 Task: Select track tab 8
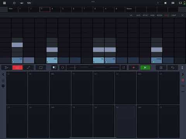click(98, 9)
